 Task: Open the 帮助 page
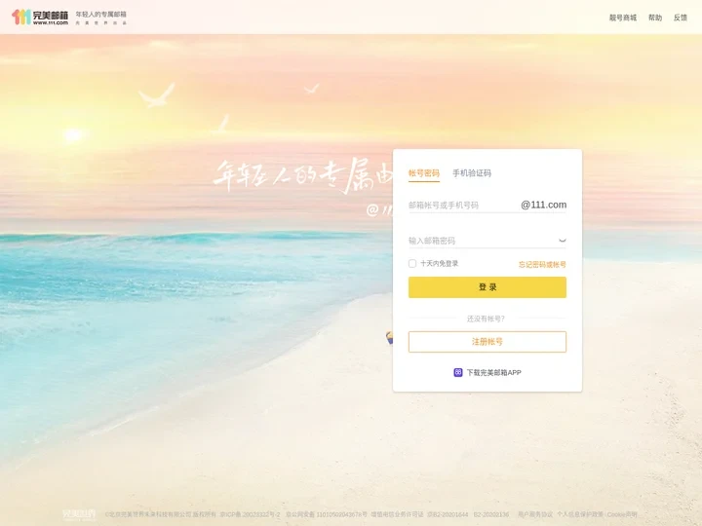coord(655,18)
